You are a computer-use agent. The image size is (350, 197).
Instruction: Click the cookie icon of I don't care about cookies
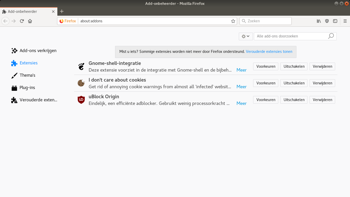(x=81, y=83)
